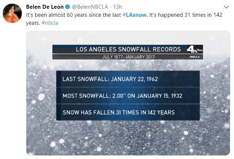Screen dimensions: 234x159
Task: Open the #LAsnow hashtag
Action: (134, 15)
